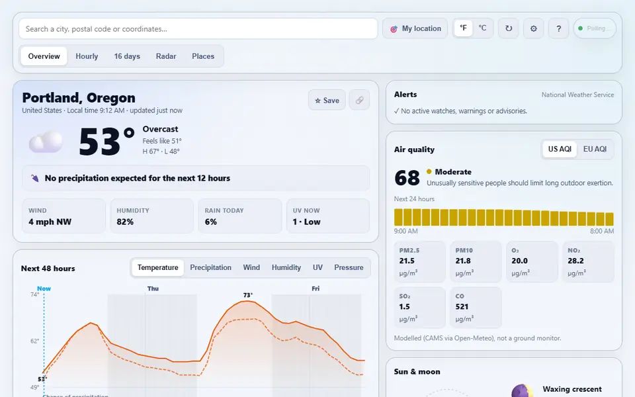Select US AQI scale

pos(560,149)
